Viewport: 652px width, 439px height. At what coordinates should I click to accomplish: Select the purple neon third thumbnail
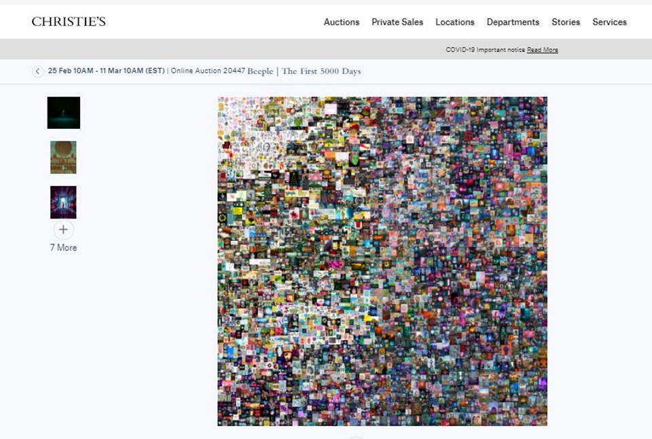(x=63, y=202)
